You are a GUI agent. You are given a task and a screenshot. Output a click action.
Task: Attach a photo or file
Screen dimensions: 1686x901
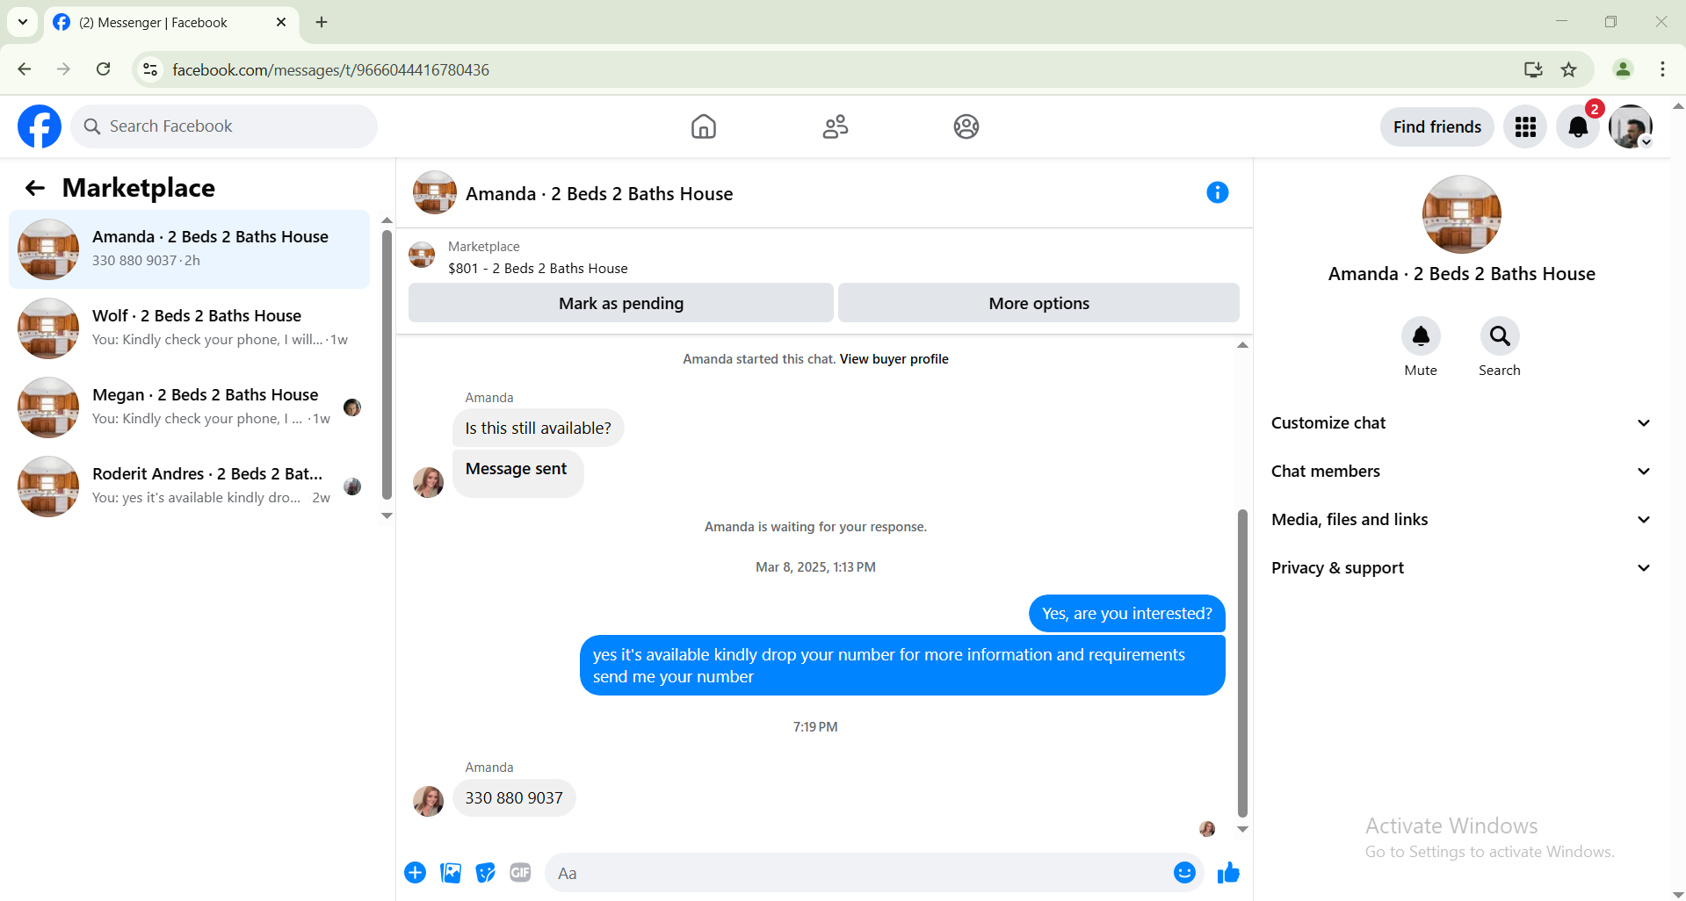tap(451, 873)
